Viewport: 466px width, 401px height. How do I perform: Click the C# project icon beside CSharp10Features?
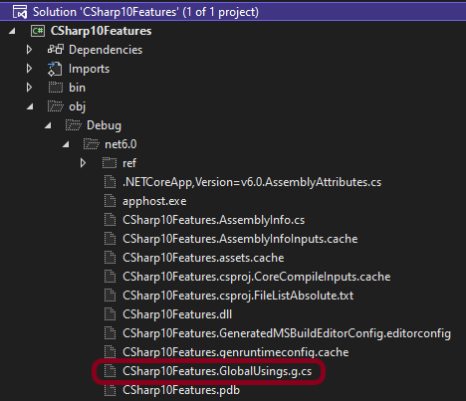[38, 31]
